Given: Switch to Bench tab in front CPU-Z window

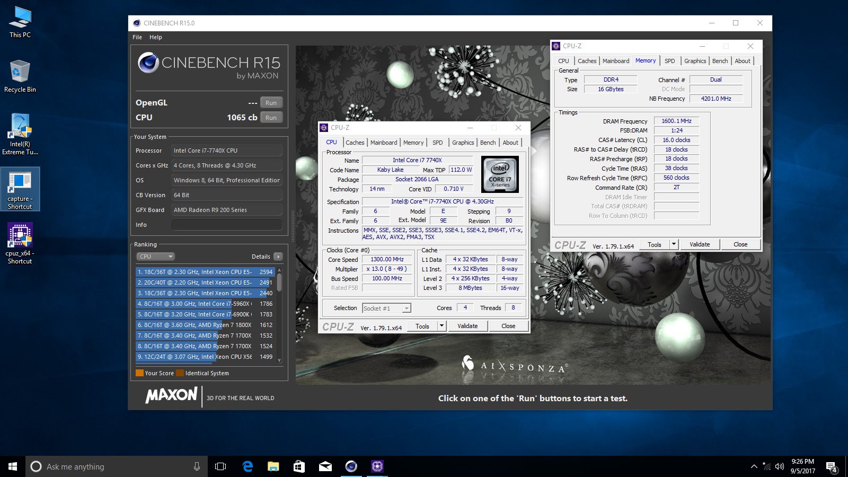Looking at the screenshot, I should tap(488, 143).
